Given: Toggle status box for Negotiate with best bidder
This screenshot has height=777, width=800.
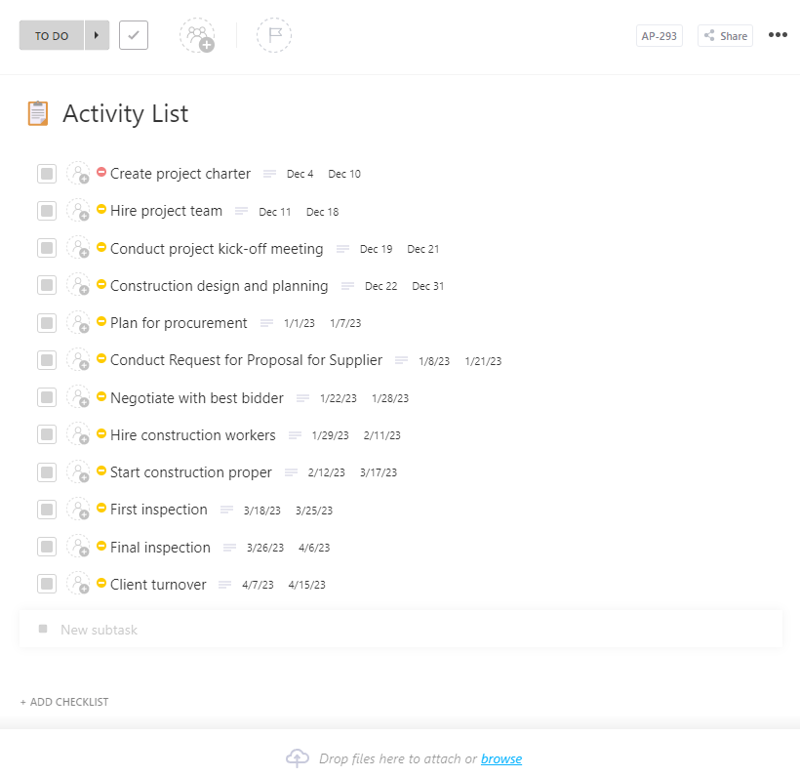Looking at the screenshot, I should click(47, 397).
